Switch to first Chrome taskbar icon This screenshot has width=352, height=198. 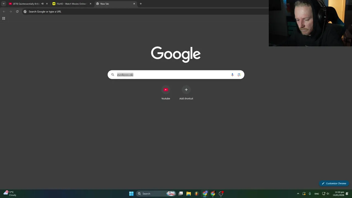pyautogui.click(x=205, y=194)
